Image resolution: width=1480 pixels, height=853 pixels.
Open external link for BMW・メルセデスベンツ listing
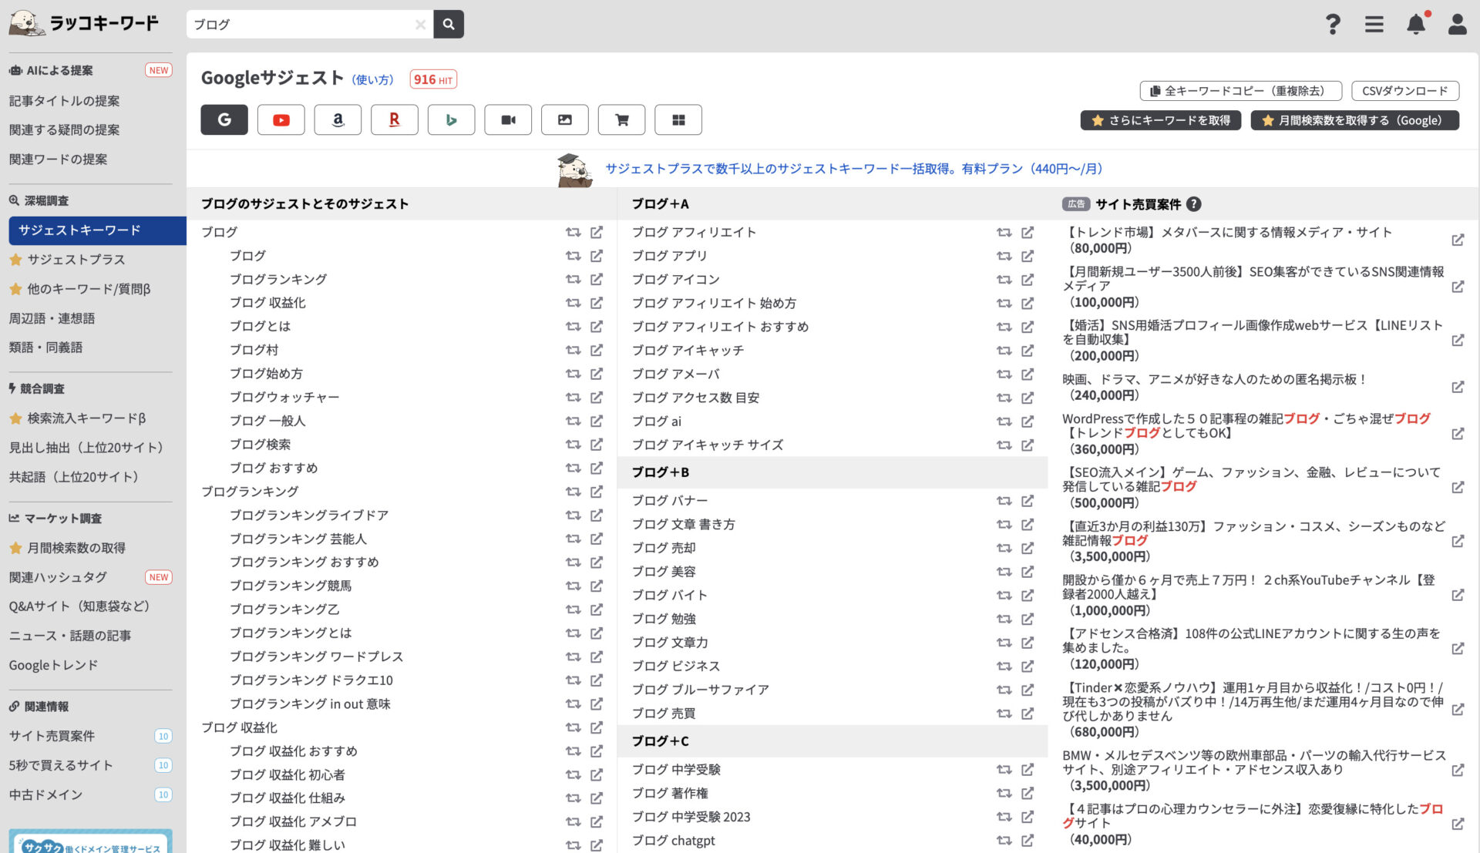1458,771
